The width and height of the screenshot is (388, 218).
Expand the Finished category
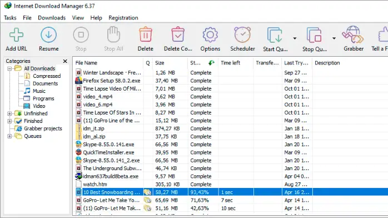9,121
